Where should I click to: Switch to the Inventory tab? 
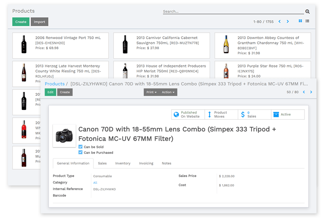(x=123, y=163)
